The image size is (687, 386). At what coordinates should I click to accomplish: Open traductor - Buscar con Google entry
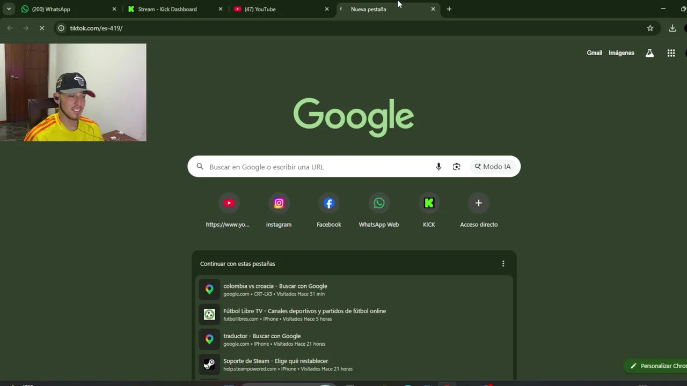(354, 339)
